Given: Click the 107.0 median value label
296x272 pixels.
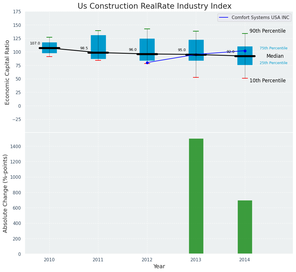Looking at the screenshot, I should point(35,44).
